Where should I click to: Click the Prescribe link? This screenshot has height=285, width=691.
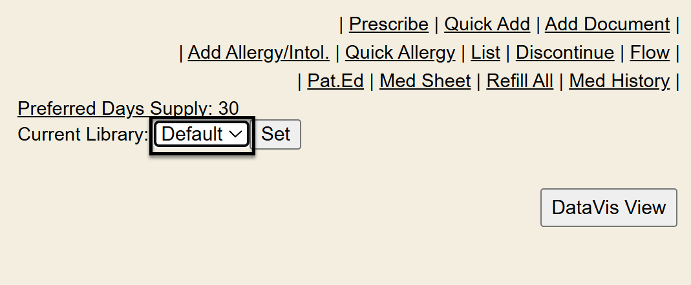(388, 25)
